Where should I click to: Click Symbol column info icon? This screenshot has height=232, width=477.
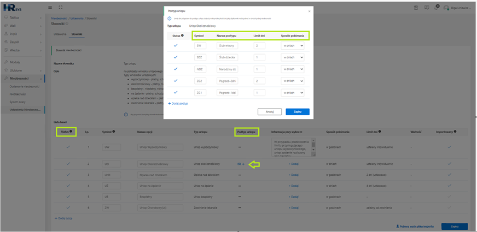(x=113, y=132)
